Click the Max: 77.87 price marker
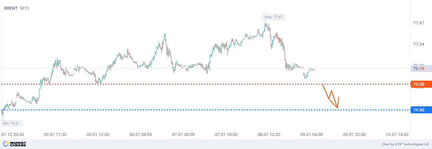 pos(274,17)
